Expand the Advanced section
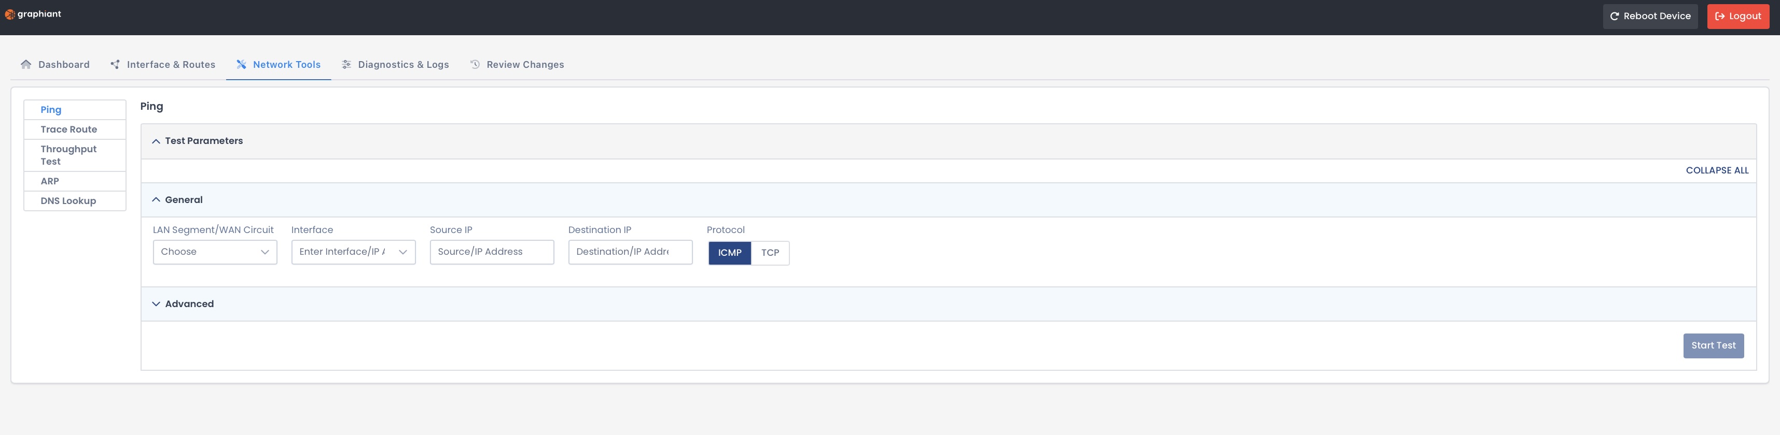The width and height of the screenshot is (1780, 435). click(x=156, y=304)
